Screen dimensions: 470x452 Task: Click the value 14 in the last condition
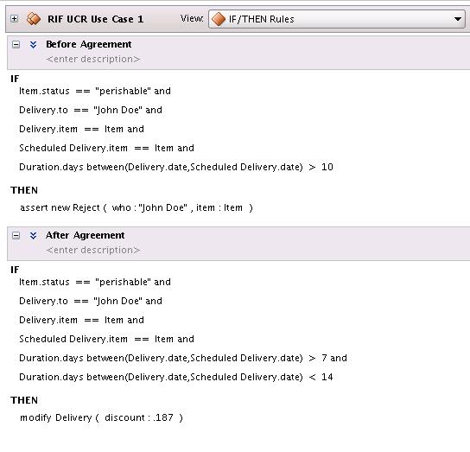pyautogui.click(x=327, y=377)
